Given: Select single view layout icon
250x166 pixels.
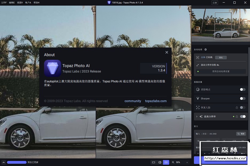Looking at the screenshot, I should tap(153, 162).
